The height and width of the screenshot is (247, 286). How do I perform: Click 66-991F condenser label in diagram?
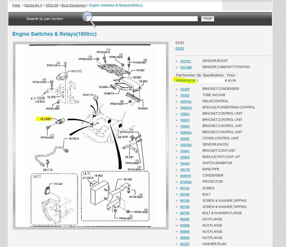pos(123,137)
